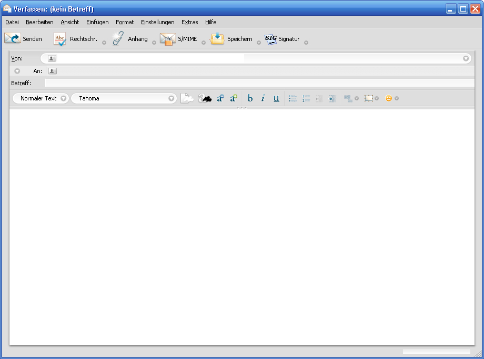The width and height of the screenshot is (484, 359).
Task: Open the dropdown arrow next to S/MIME
Action: [204, 43]
